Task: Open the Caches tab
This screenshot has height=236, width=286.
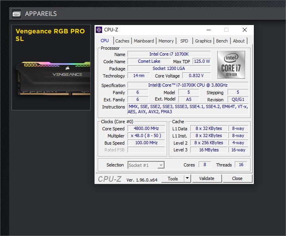Action: (122, 41)
